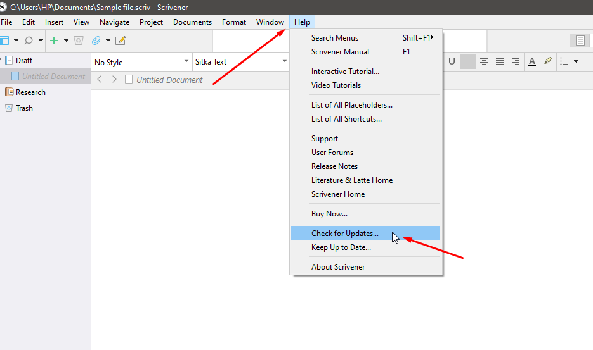This screenshot has width=593, height=350.
Task: Expand the search options dropdown arrow
Action: pos(41,41)
